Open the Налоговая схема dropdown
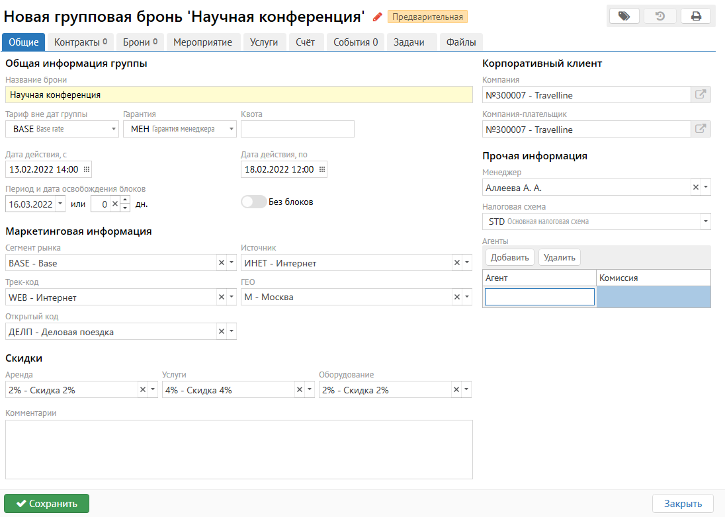Viewport: 725px width, 517px height. point(705,221)
